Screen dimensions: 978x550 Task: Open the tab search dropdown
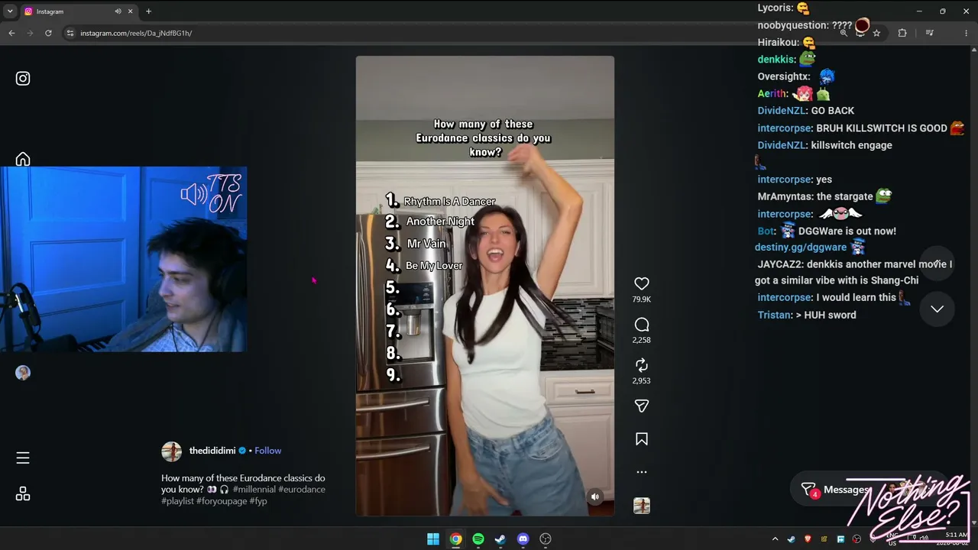pyautogui.click(x=10, y=11)
